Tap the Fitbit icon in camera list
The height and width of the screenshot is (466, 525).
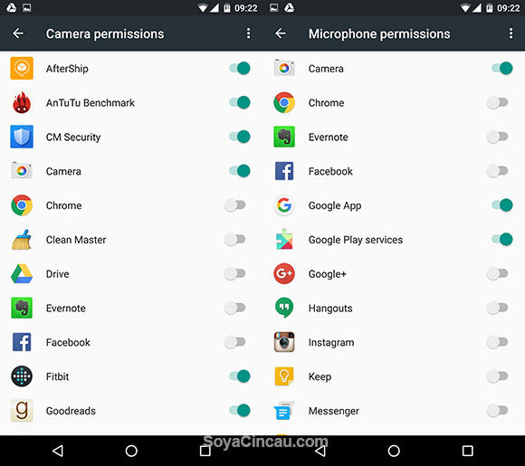click(22, 376)
